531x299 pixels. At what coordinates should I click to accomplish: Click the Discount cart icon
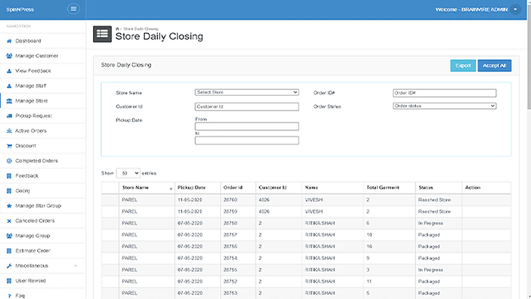[9, 146]
